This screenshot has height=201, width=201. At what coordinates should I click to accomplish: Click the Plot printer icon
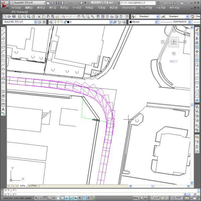(x=20, y=16)
